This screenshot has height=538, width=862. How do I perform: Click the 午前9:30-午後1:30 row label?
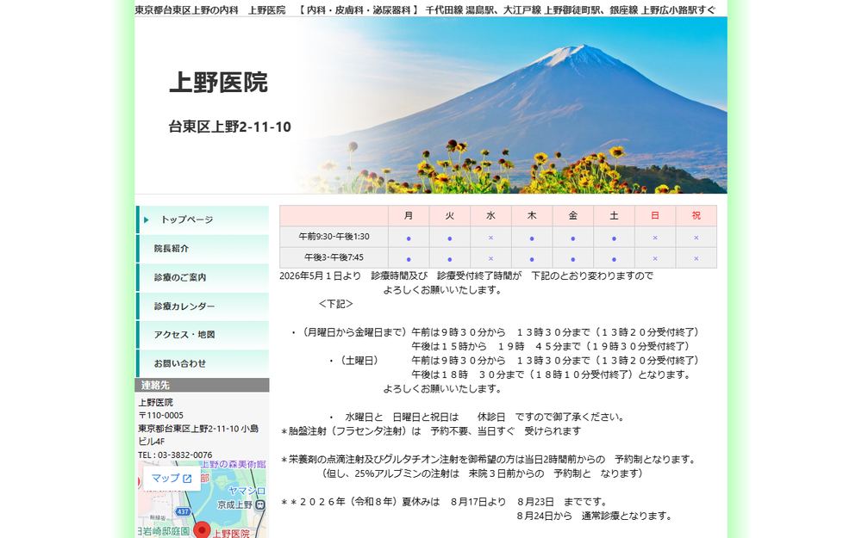pos(334,237)
